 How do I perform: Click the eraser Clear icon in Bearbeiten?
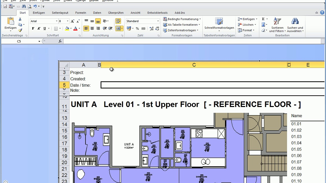[264, 30]
